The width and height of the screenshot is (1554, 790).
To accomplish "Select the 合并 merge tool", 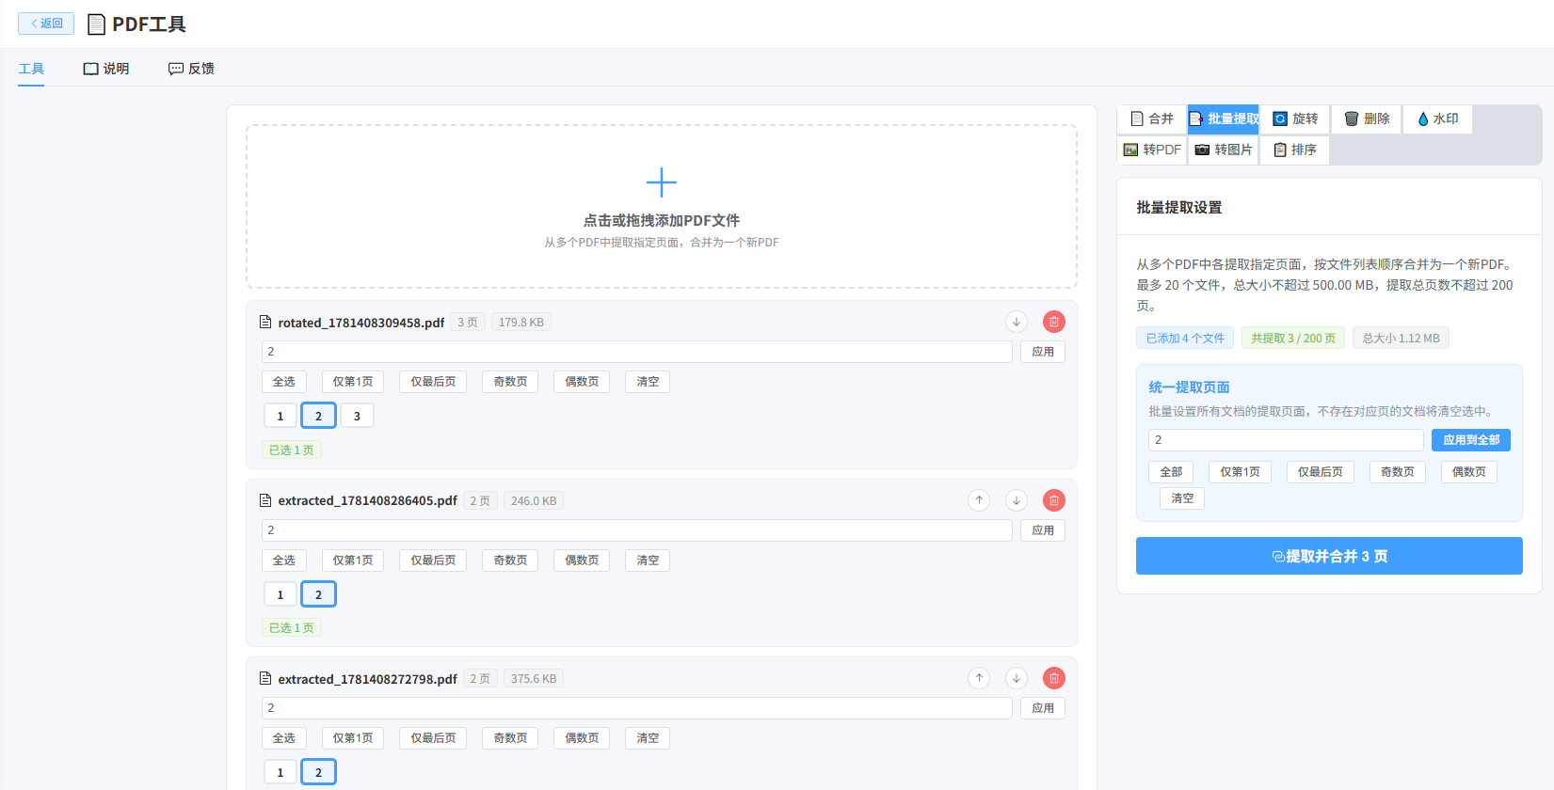I will [1152, 118].
